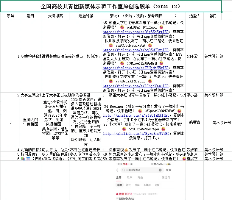This screenshot has width=232, height=200.
Task: Click the 大纲思路 column header cell
Action: pos(55,16)
